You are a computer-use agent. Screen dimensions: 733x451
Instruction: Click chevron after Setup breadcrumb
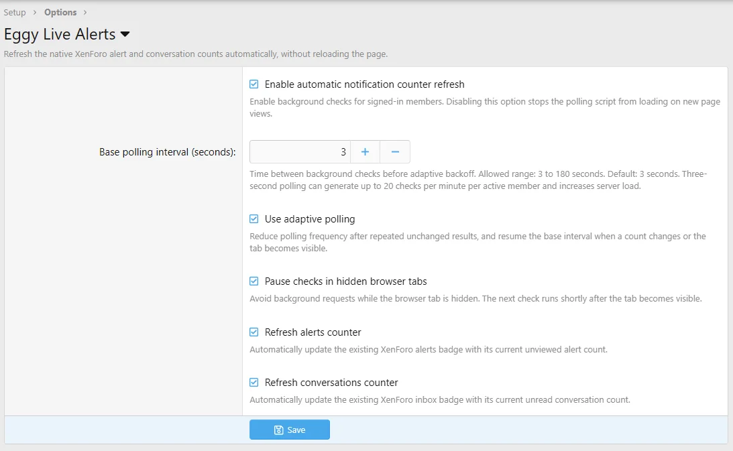point(35,12)
